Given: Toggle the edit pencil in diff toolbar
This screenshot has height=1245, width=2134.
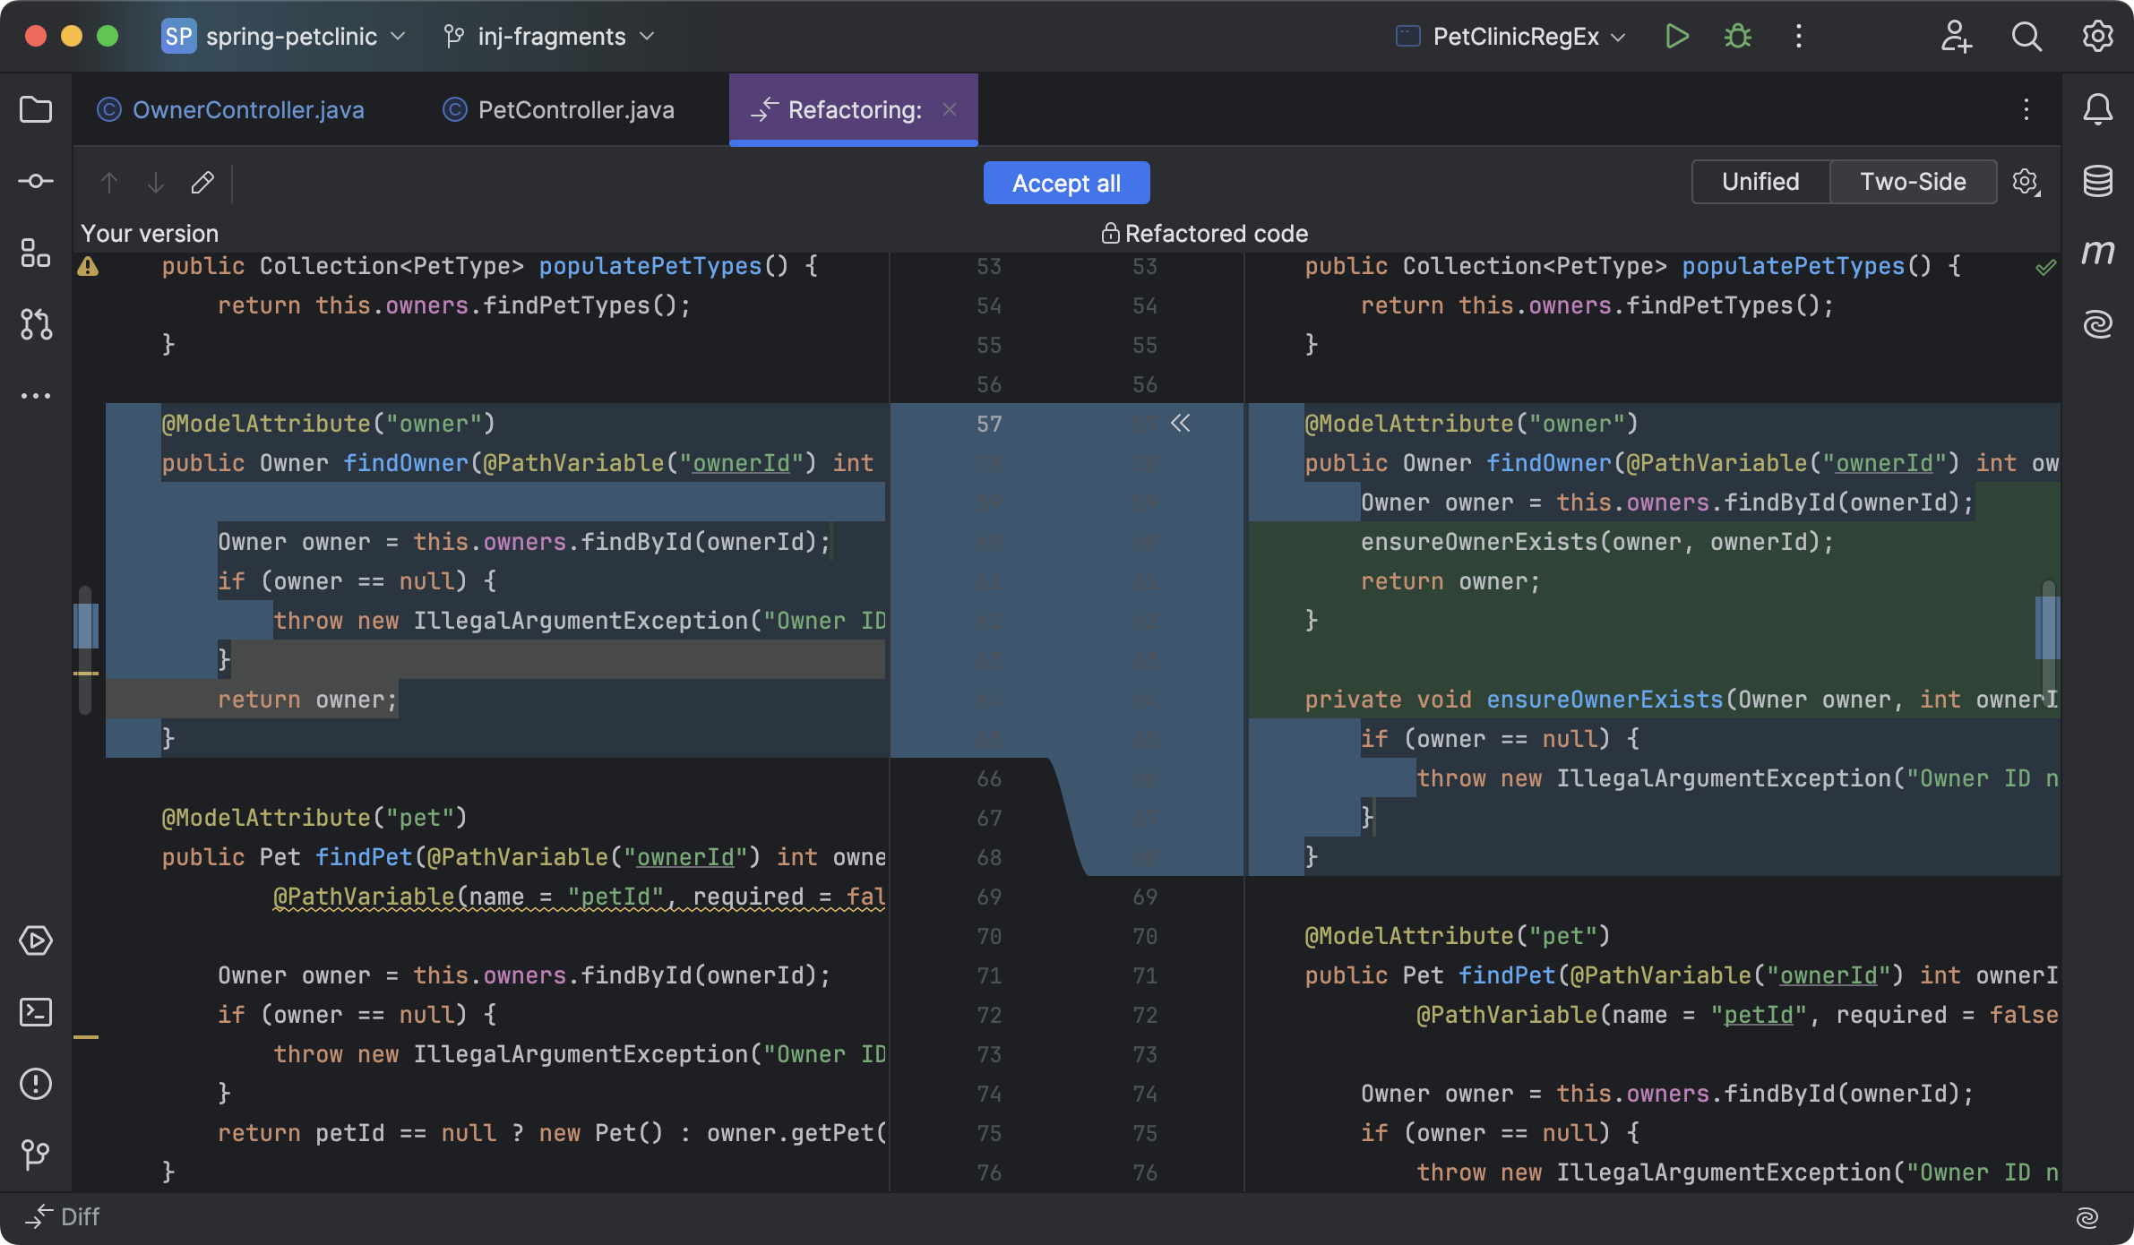Looking at the screenshot, I should click(202, 183).
